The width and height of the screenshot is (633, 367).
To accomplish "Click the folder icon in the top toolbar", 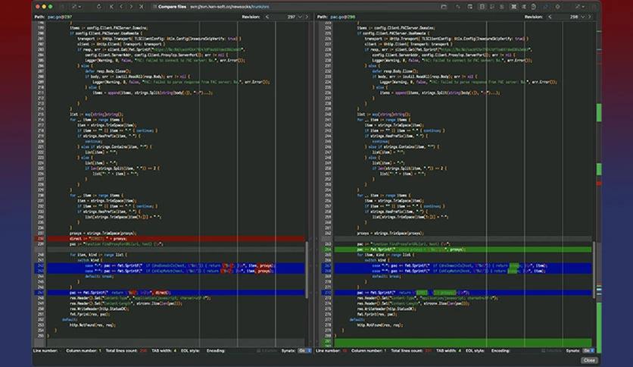I will (x=444, y=7).
